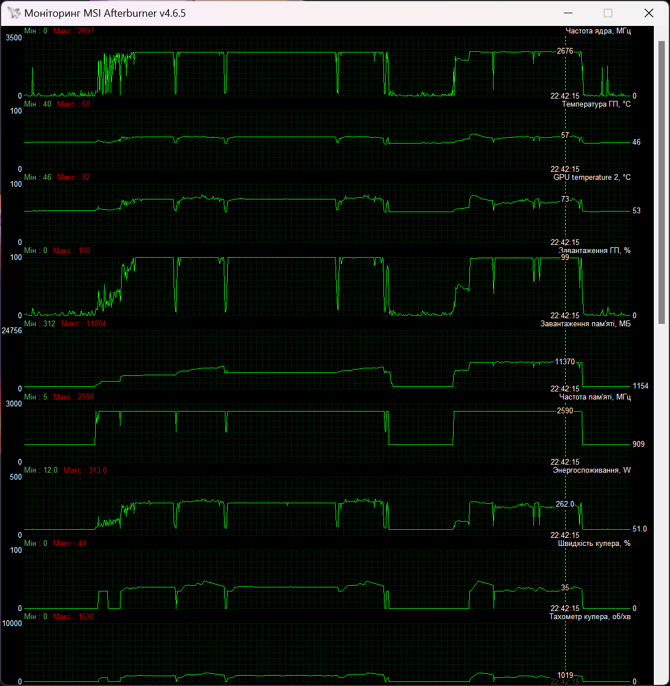Click the 'Мін : 312' memory usage value
Viewport: 670px width, 686px height.
click(40, 324)
